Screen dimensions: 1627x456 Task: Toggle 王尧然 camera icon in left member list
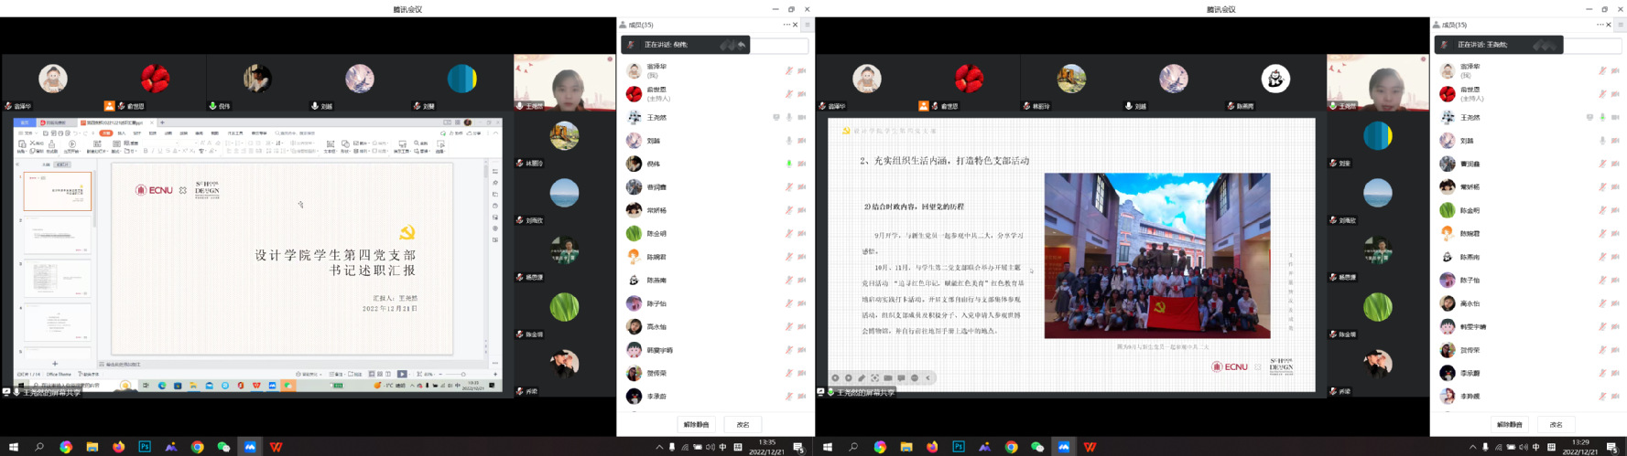(x=801, y=117)
